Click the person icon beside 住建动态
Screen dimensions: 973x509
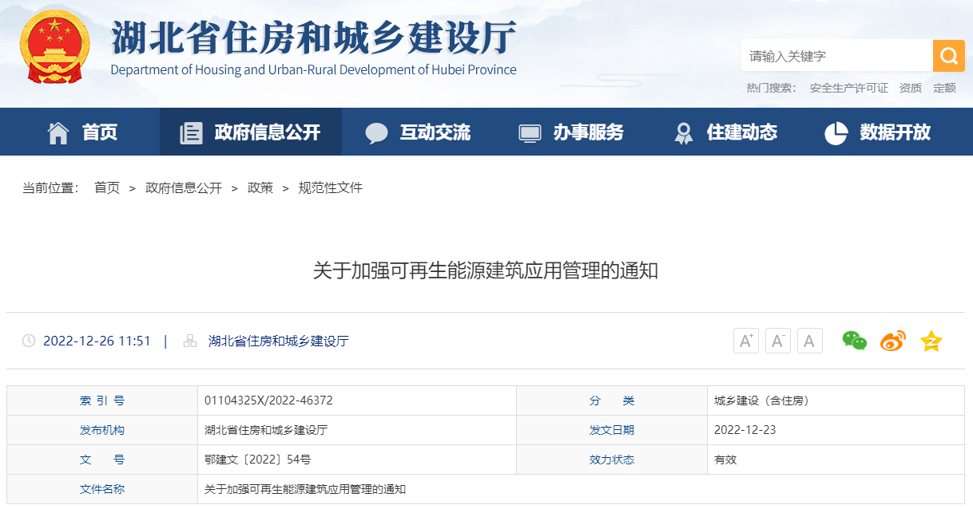point(683,132)
